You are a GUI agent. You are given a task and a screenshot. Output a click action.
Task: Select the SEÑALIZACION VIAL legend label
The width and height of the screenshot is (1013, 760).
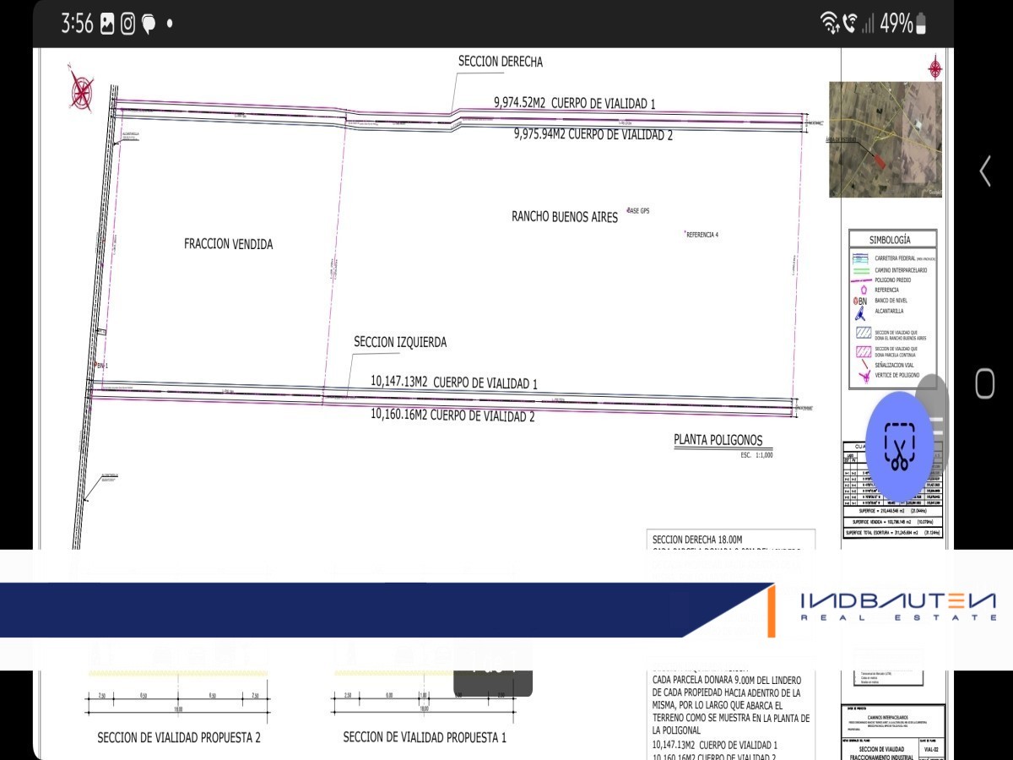[895, 366]
